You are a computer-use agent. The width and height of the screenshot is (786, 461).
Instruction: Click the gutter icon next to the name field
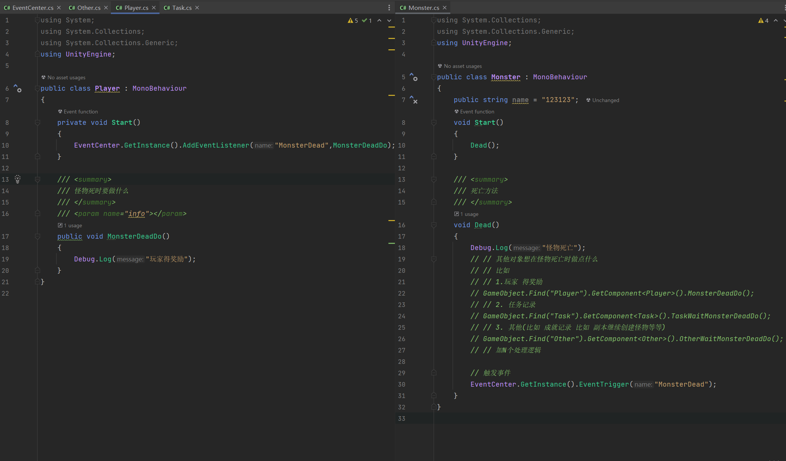click(414, 100)
